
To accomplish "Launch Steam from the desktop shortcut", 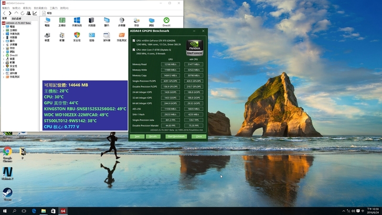I will tap(7, 192).
